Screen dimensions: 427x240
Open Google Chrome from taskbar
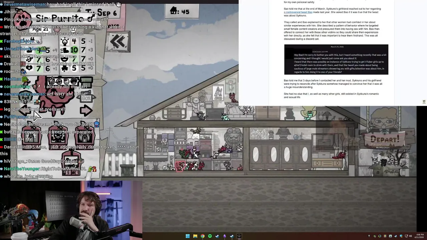coord(202,236)
